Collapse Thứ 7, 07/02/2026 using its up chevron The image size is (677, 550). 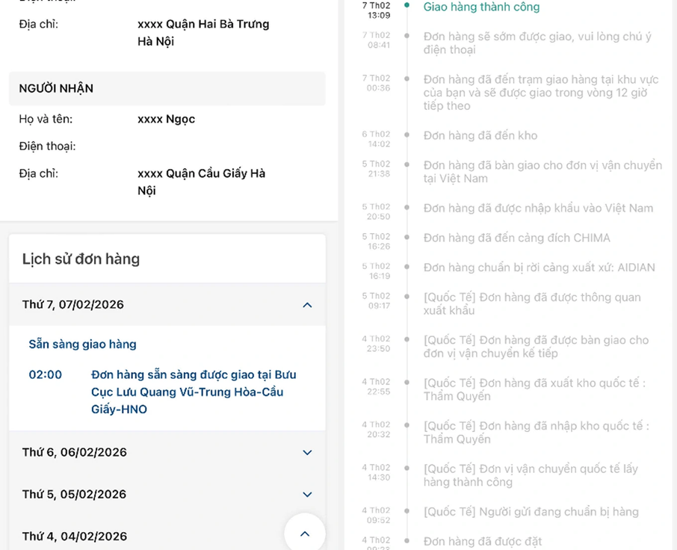[x=307, y=305]
